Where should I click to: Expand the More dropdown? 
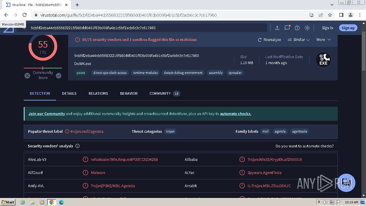(324, 40)
